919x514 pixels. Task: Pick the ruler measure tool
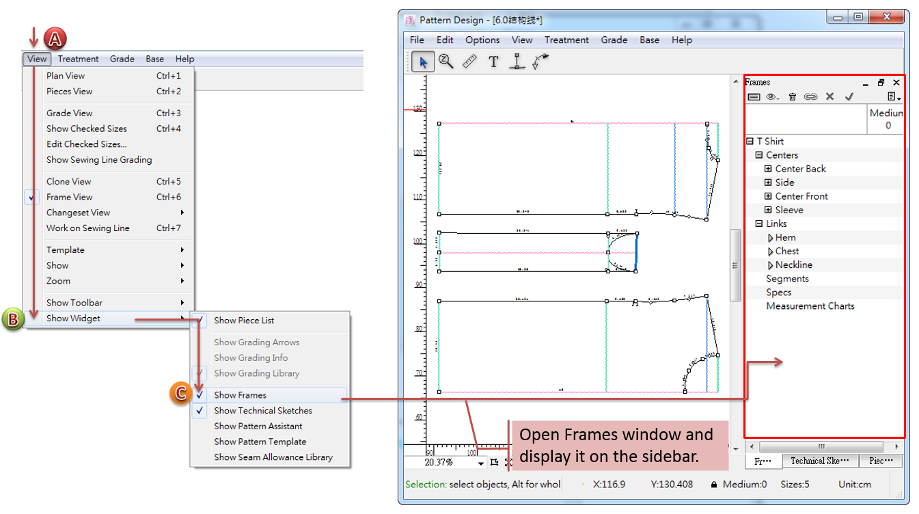(469, 62)
